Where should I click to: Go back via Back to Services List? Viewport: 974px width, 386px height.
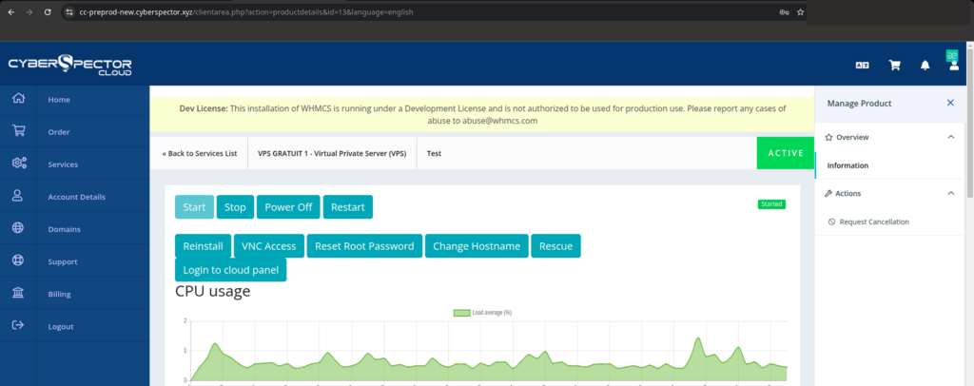tap(200, 153)
